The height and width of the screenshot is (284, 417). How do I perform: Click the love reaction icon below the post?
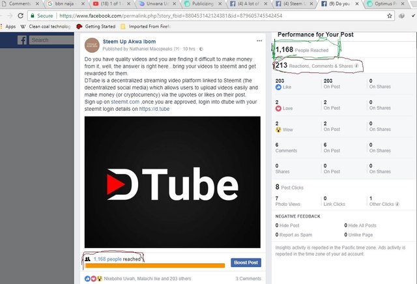pos(93,278)
